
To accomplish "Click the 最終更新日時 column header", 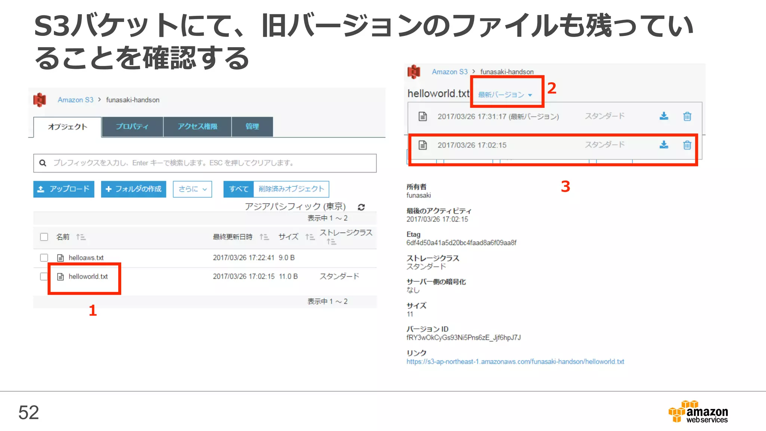I will (x=233, y=237).
